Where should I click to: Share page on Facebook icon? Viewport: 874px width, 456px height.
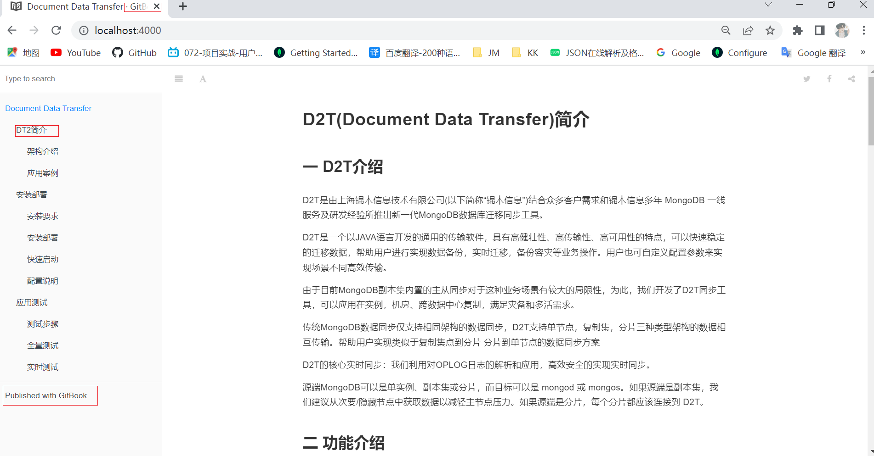coord(829,79)
